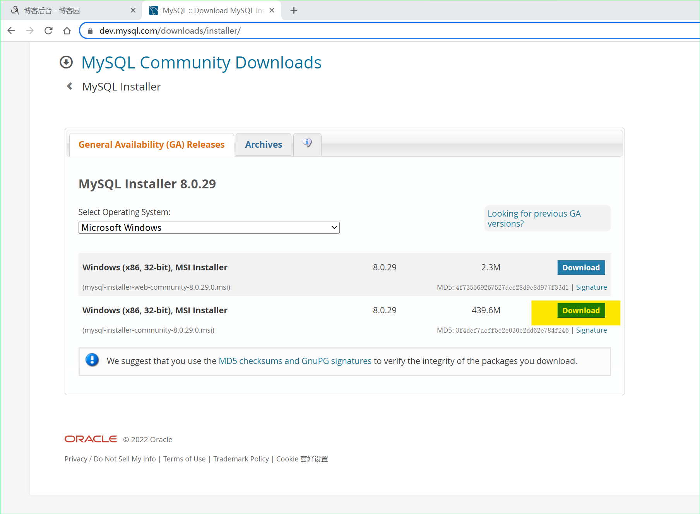
Task: Select the MySQL Download browser tab
Action: [212, 10]
